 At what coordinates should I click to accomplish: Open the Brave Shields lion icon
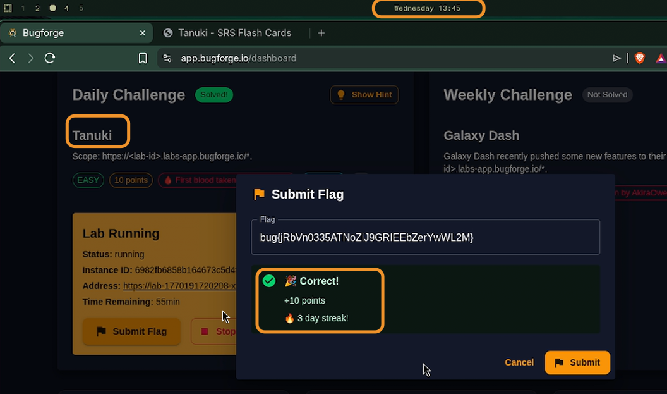(639, 58)
